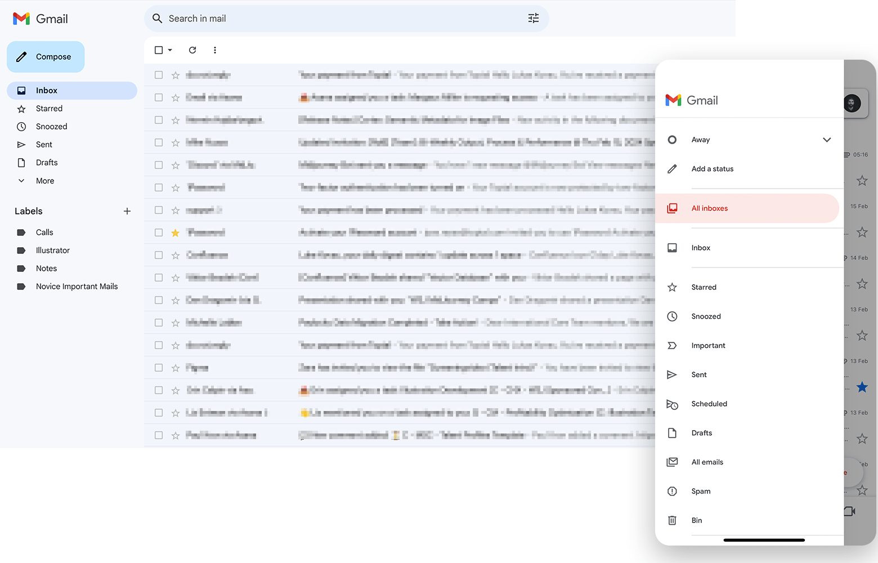
Task: Create a new label with the plus button
Action: pos(127,211)
